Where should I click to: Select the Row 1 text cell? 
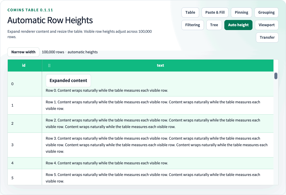tap(158, 105)
